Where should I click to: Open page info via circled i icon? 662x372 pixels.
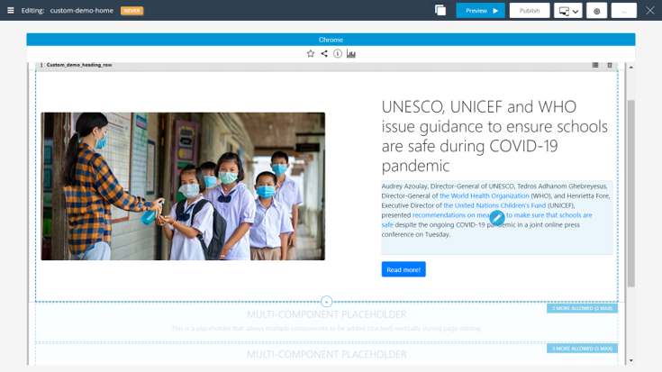coord(338,54)
